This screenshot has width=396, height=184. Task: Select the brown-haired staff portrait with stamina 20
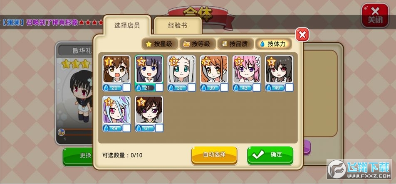point(116,69)
